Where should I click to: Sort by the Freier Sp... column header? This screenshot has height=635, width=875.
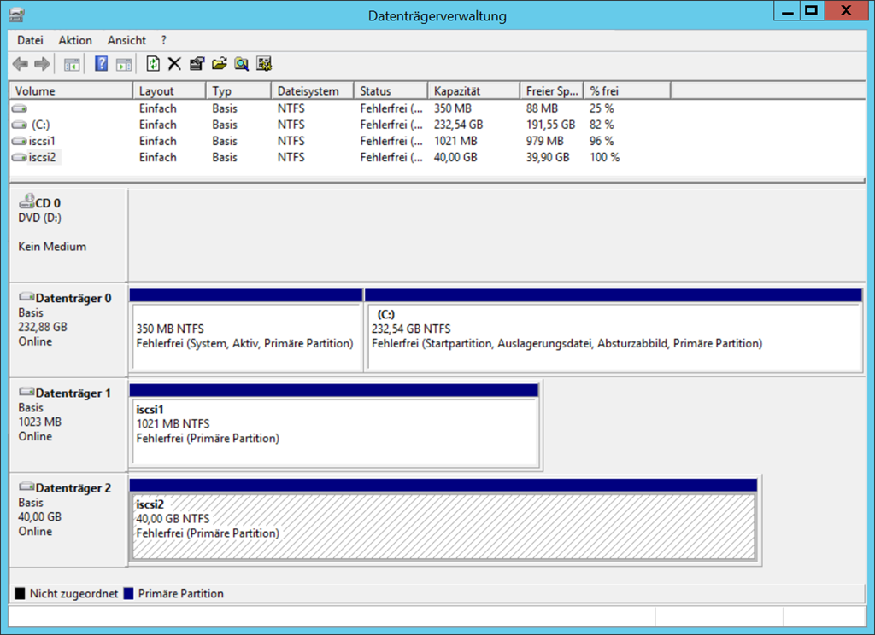552,90
